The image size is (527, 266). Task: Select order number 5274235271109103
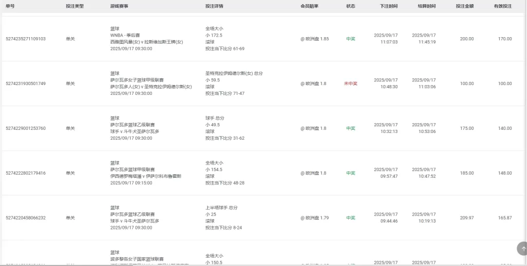tap(26, 39)
